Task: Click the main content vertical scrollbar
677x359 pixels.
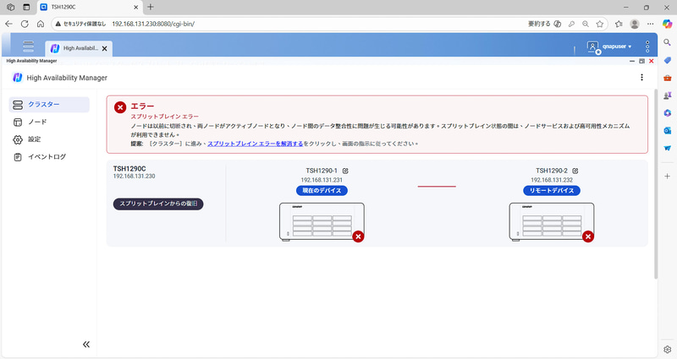Action: coord(656,184)
